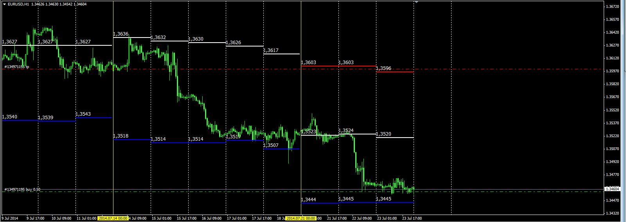The height and width of the screenshot is (222, 626).
Task: Click the 11 Jul 01:00 time label
Action: pyautogui.click(x=86, y=218)
